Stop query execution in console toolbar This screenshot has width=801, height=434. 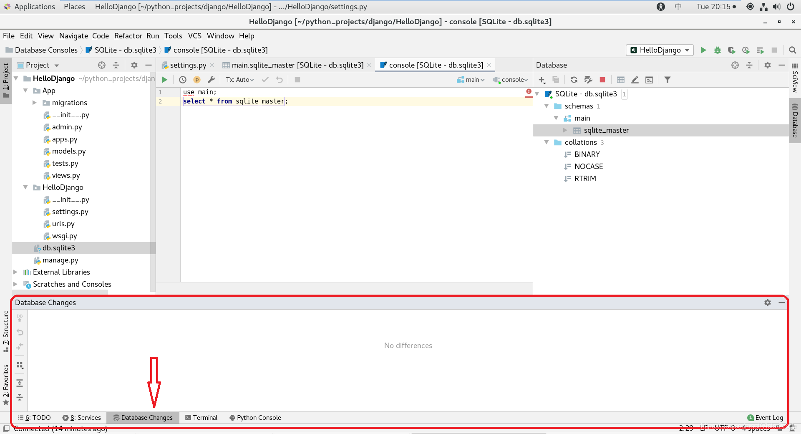coord(297,80)
